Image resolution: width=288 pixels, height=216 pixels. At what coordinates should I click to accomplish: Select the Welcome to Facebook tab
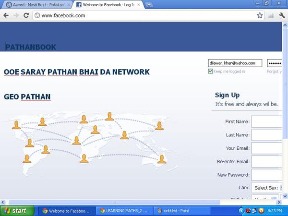click(108, 5)
